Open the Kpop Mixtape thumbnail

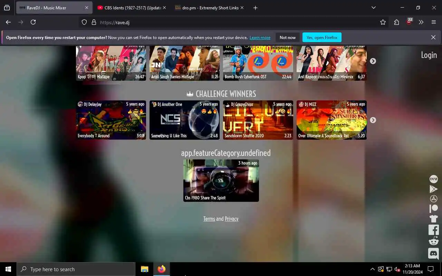pyautogui.click(x=111, y=63)
